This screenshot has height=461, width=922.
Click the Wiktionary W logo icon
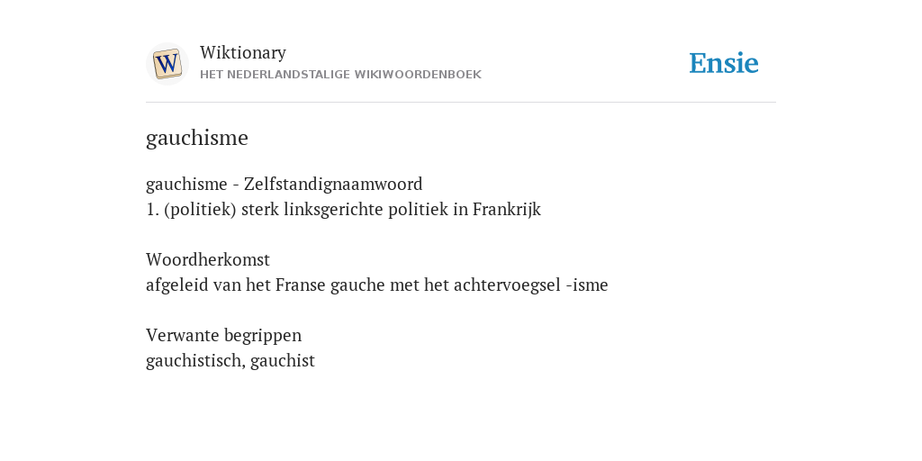pyautogui.click(x=167, y=64)
